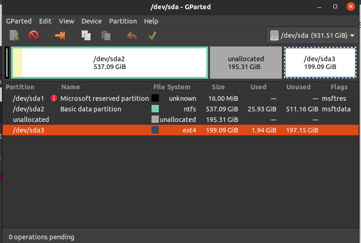Viewport: 361px width, 243px height.
Task: Select the /dev/sda2 partition row
Action: tap(180, 109)
